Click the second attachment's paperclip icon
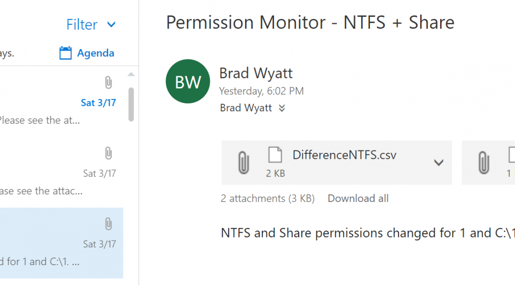The width and height of the screenshot is (515, 285). (484, 162)
